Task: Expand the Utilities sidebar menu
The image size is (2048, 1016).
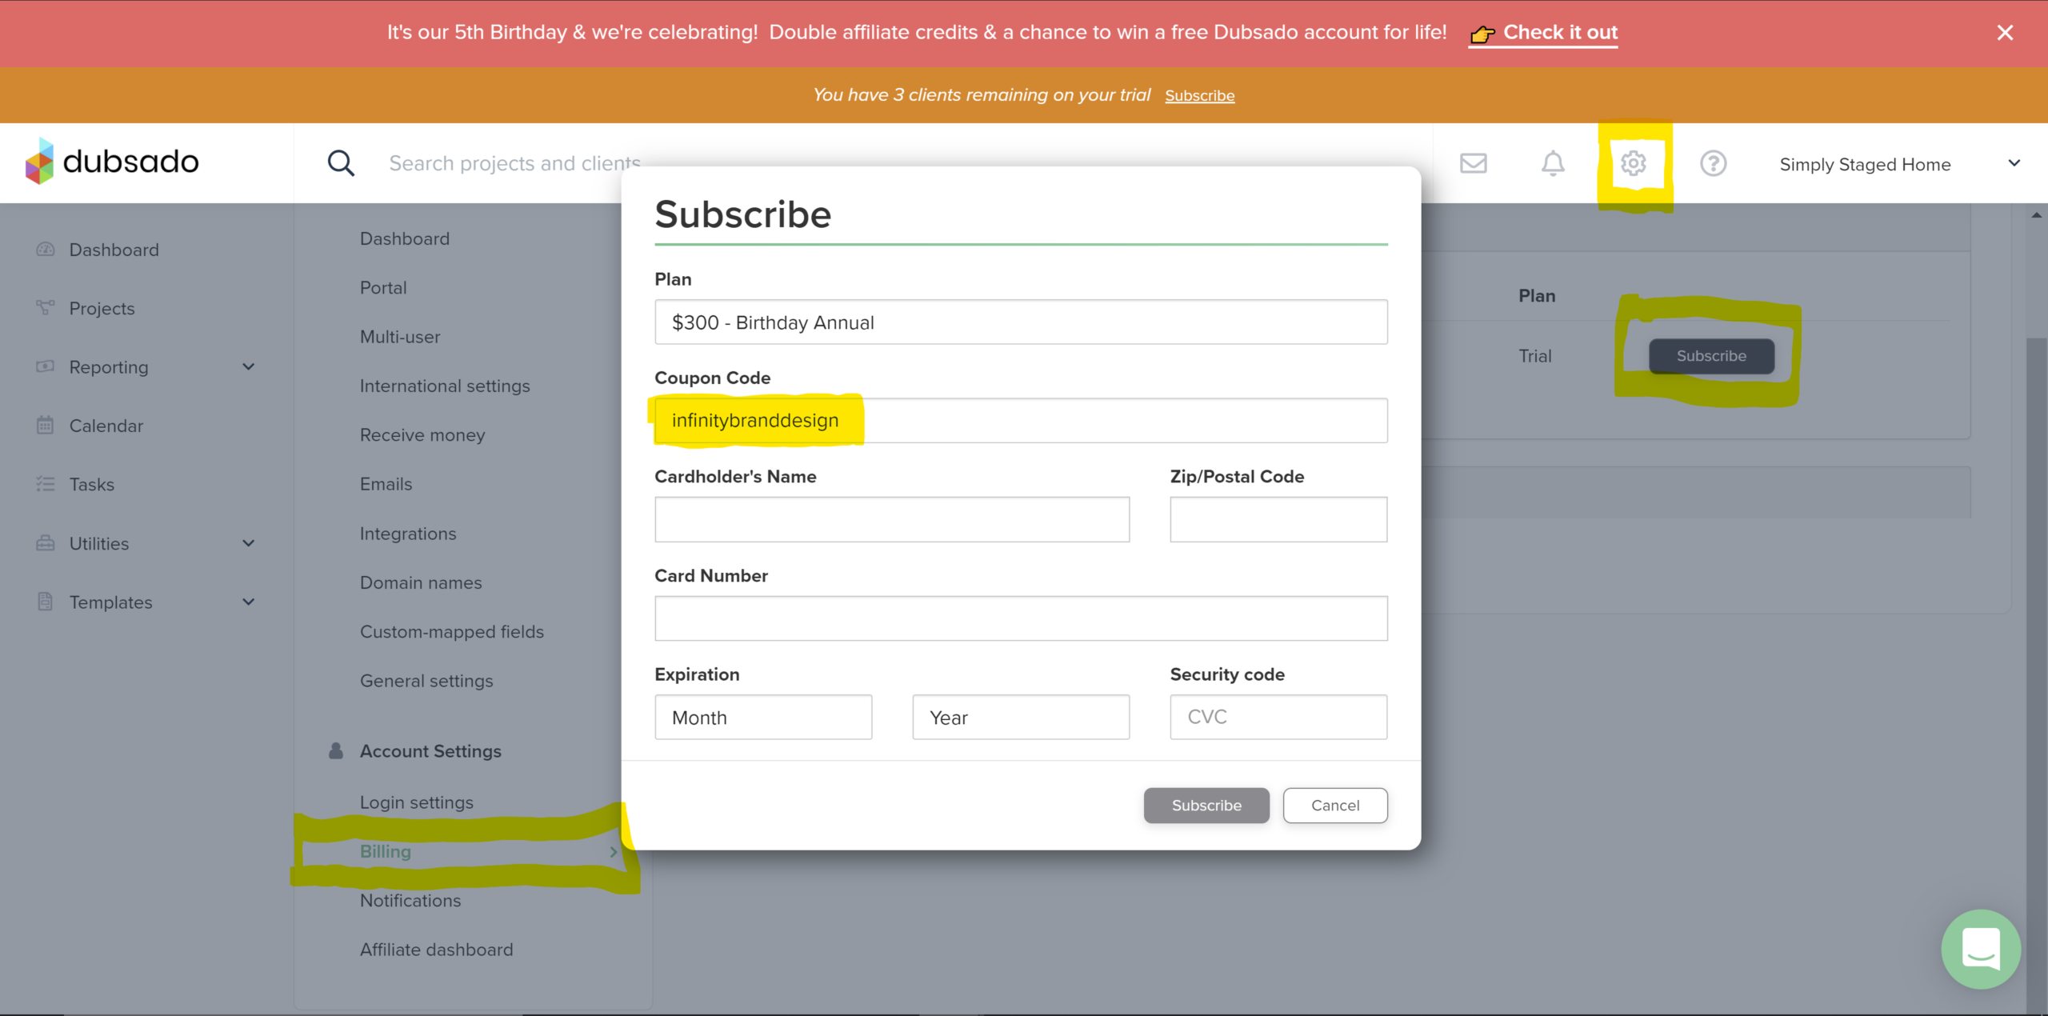Action: (248, 543)
